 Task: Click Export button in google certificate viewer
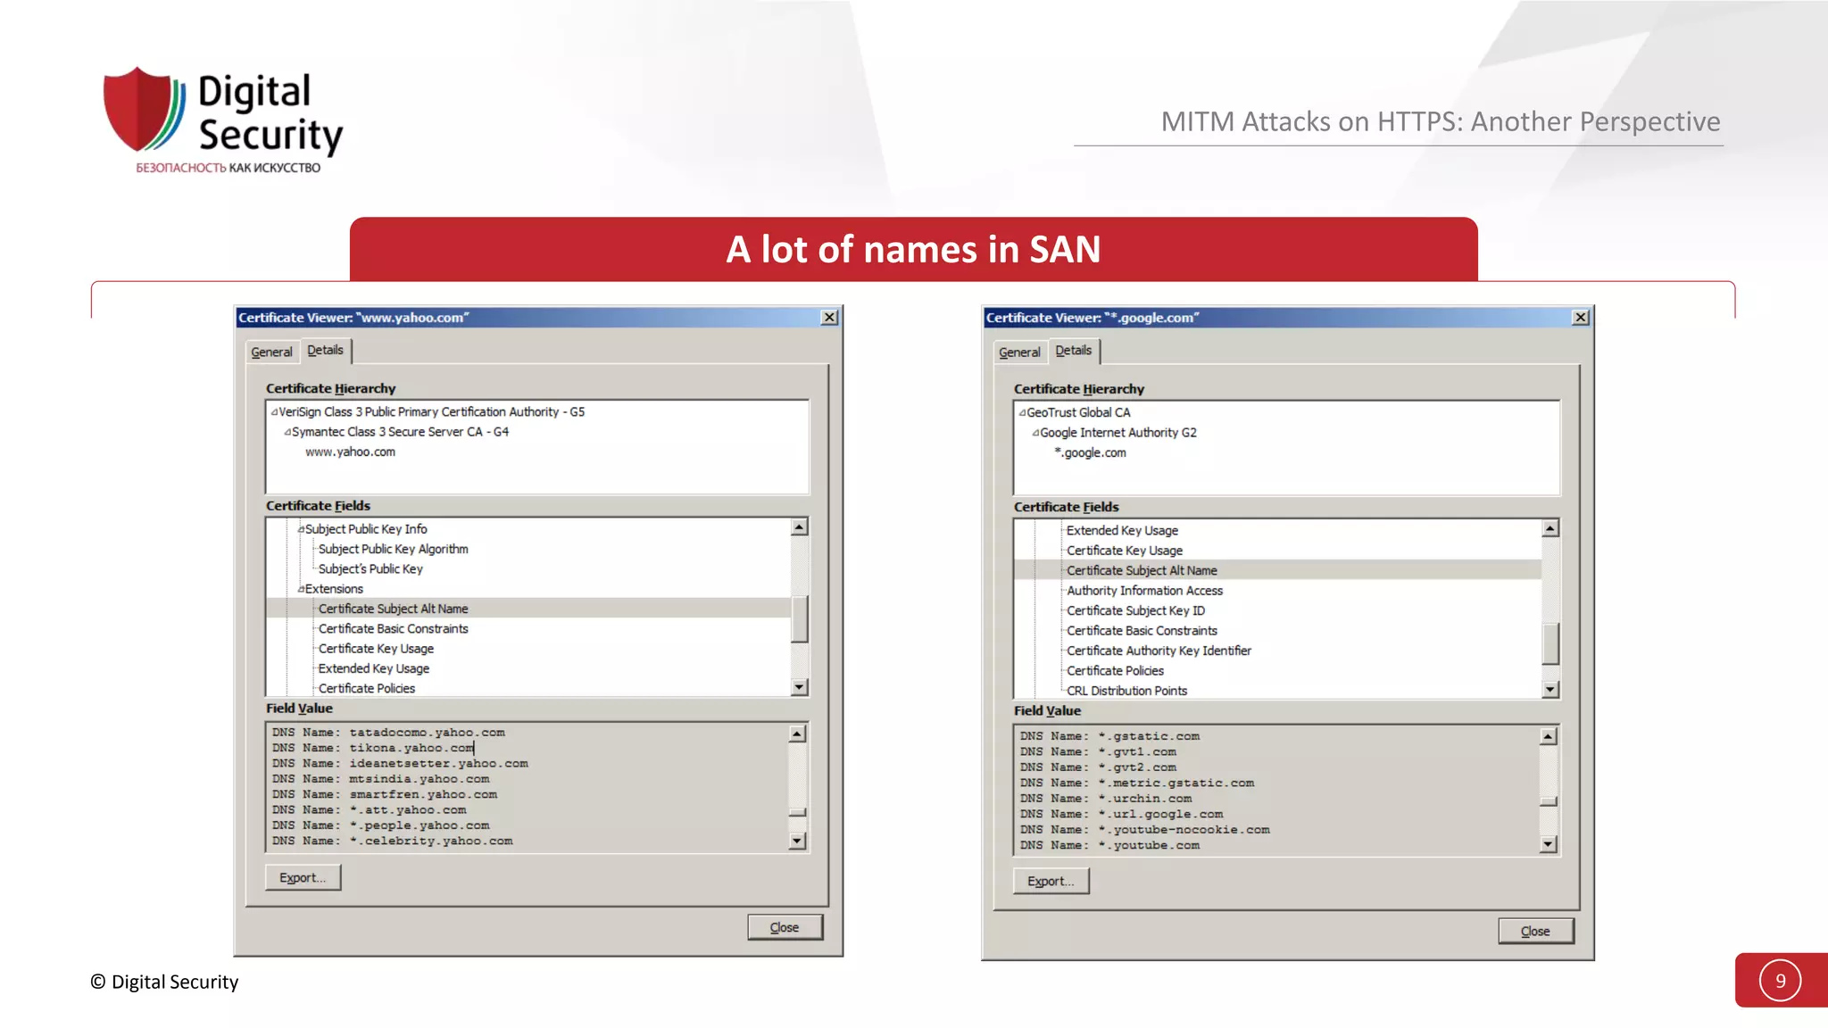click(x=1051, y=881)
